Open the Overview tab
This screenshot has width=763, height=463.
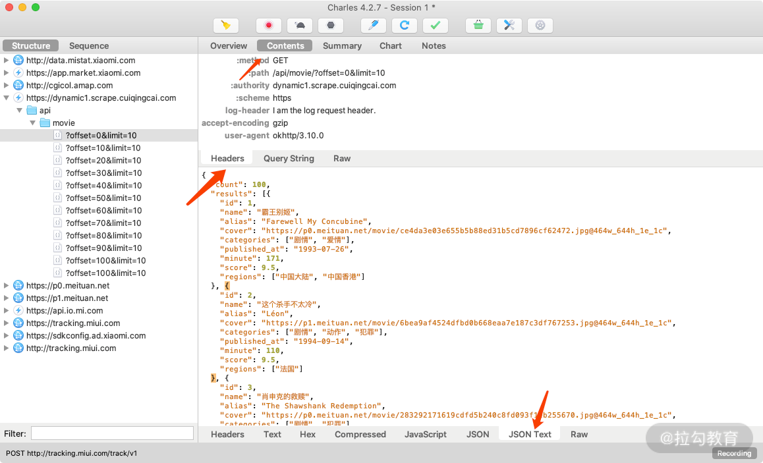point(229,45)
